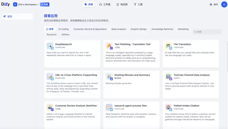Screen dimensions: 228x129
Task: Switch to the 工作室 tab
Action: point(104,5)
